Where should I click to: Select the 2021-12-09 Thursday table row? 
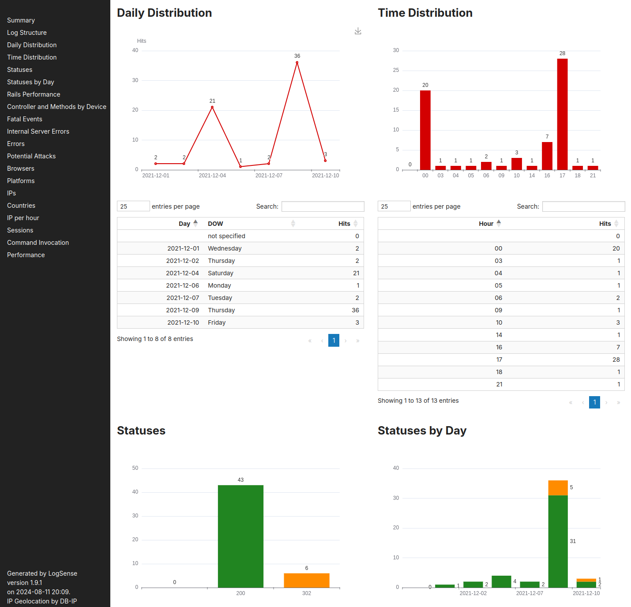coord(240,310)
